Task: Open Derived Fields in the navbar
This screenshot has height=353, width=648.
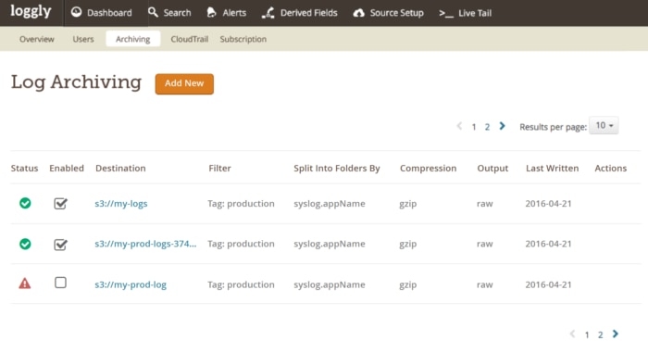Action: point(300,13)
